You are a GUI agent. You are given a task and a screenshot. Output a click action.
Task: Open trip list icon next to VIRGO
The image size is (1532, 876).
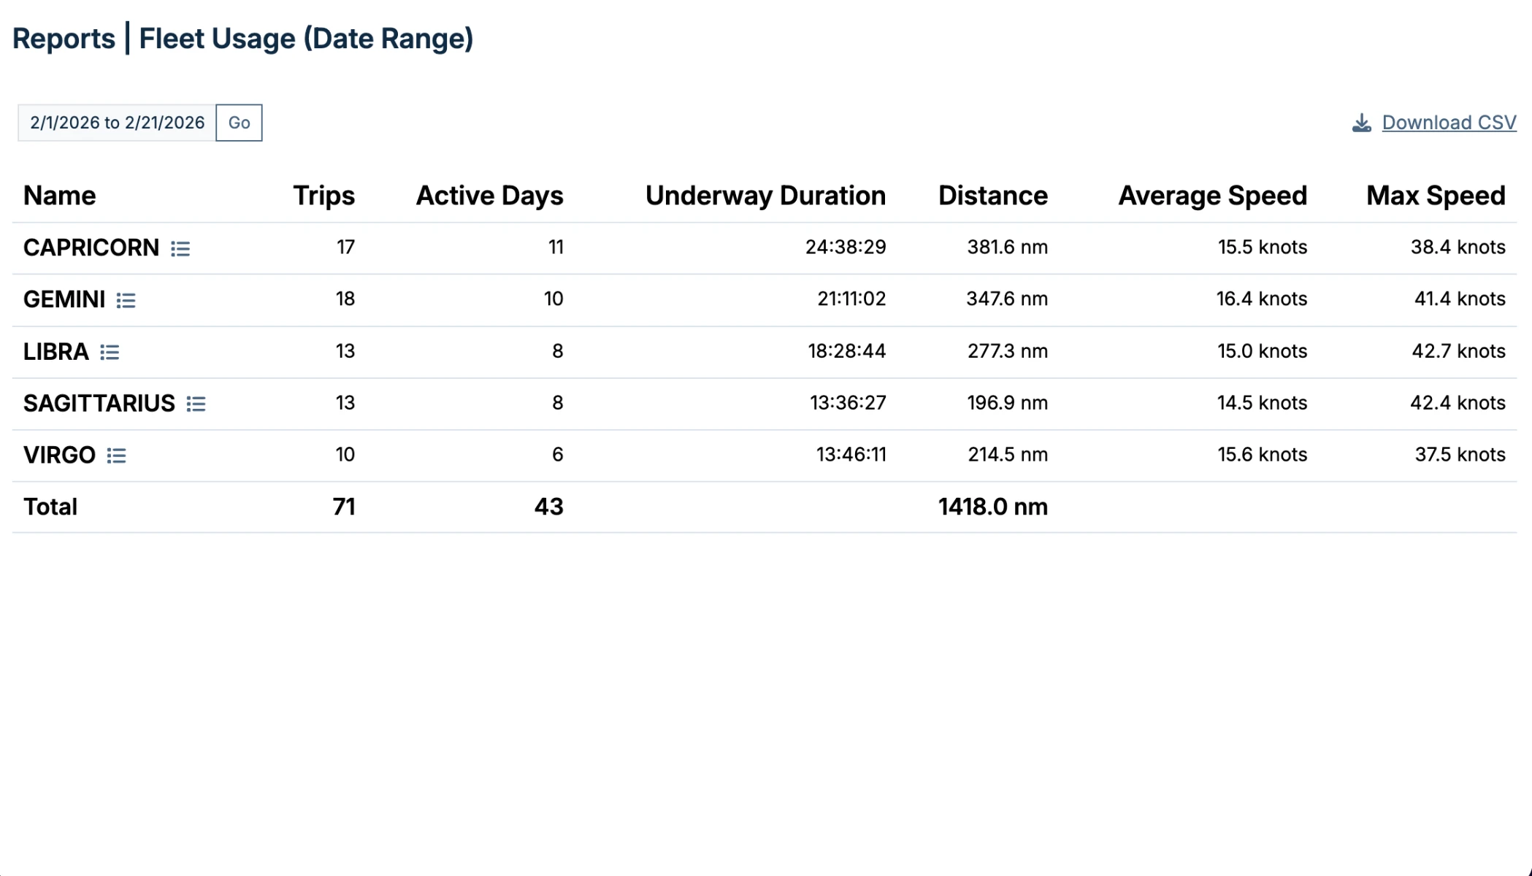[x=116, y=456]
